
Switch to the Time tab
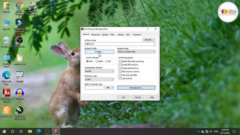pyautogui.click(x=128, y=35)
